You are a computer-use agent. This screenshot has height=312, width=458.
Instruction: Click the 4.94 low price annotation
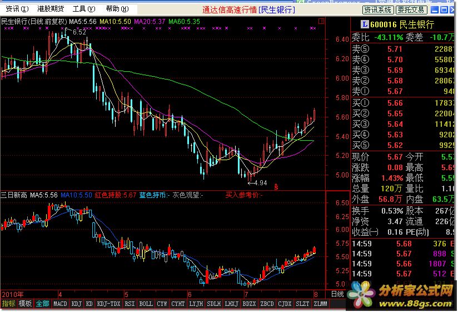tap(260, 183)
